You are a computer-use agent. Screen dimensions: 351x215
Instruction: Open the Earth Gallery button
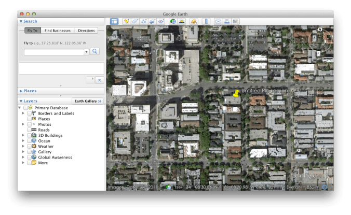click(88, 101)
